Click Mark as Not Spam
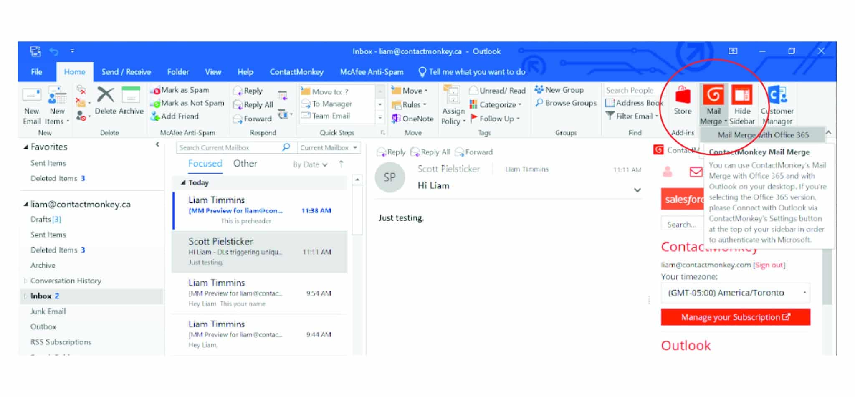The height and width of the screenshot is (397, 855). pyautogui.click(x=187, y=103)
